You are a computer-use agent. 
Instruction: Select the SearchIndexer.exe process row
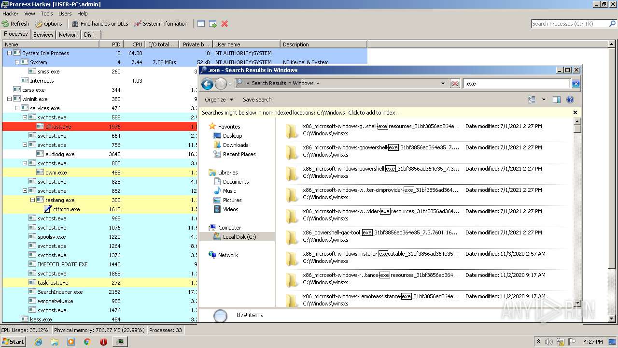coord(100,292)
